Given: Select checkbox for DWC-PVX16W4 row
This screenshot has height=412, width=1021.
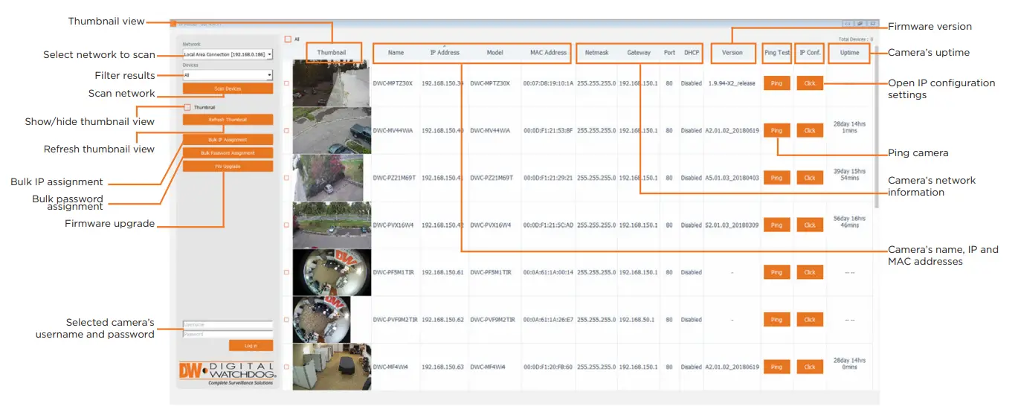Looking at the screenshot, I should (x=286, y=225).
